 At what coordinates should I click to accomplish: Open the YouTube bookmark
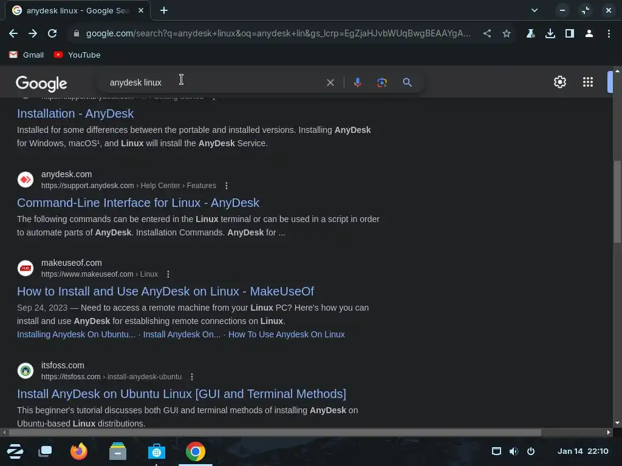click(x=77, y=55)
